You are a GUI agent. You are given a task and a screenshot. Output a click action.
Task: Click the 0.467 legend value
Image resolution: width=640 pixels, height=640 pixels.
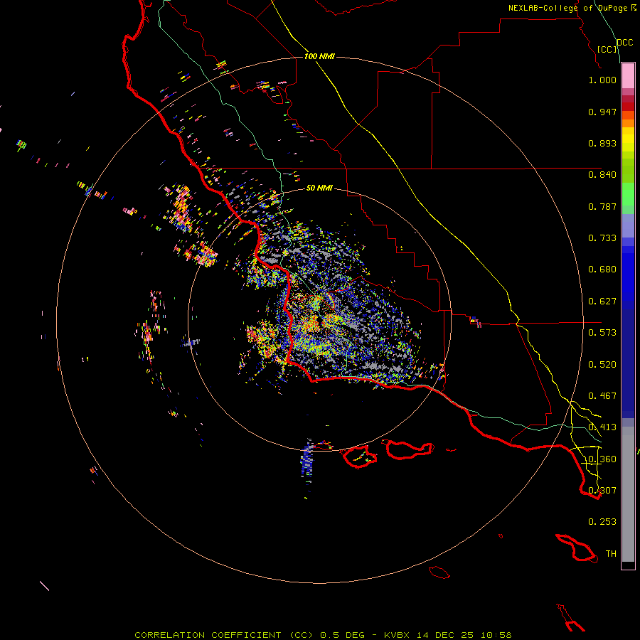[602, 396]
